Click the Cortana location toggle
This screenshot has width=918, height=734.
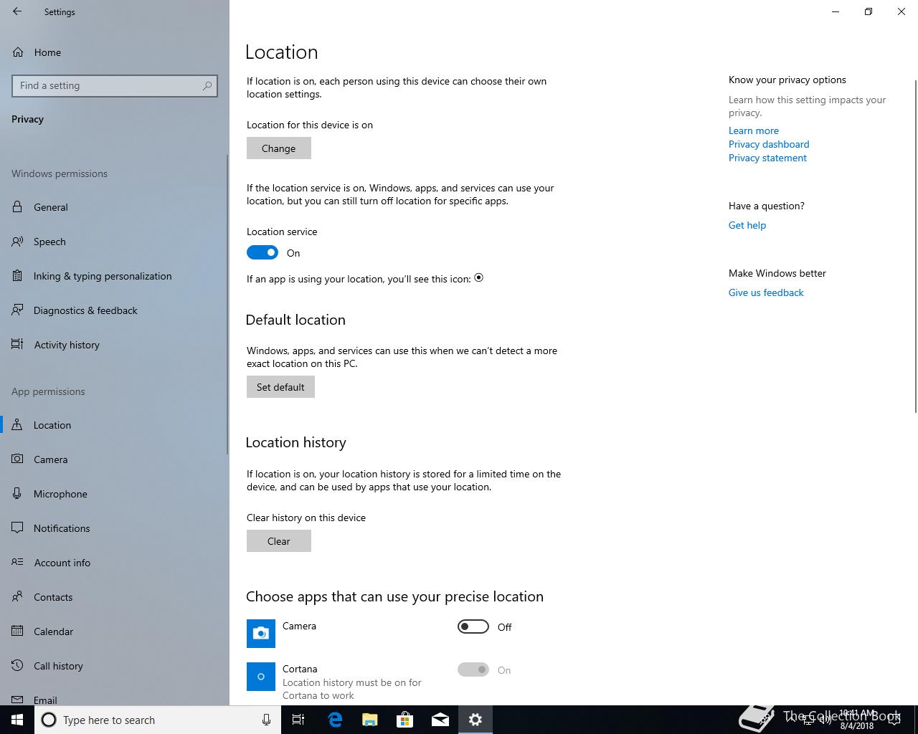tap(473, 669)
